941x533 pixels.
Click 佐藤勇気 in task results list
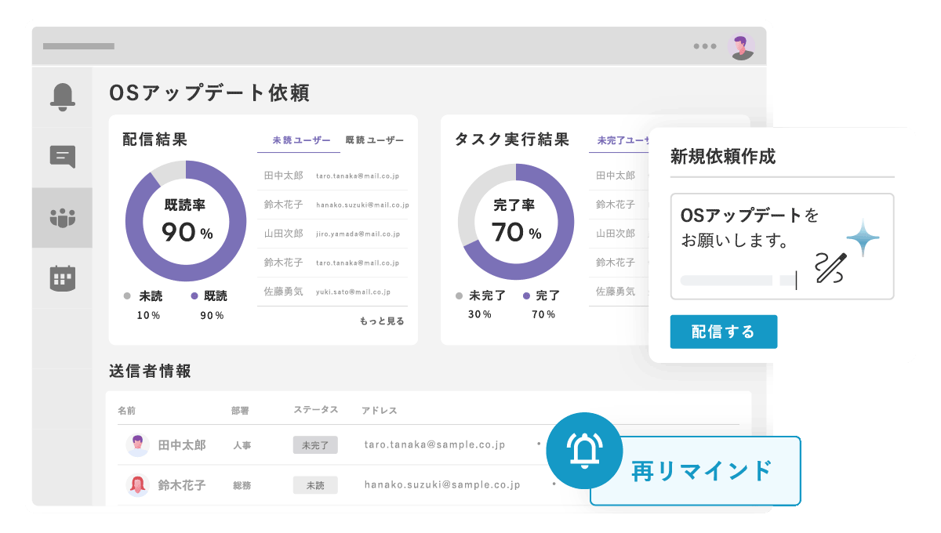(616, 292)
